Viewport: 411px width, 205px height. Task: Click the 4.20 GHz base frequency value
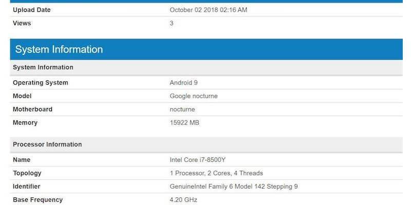click(x=183, y=200)
